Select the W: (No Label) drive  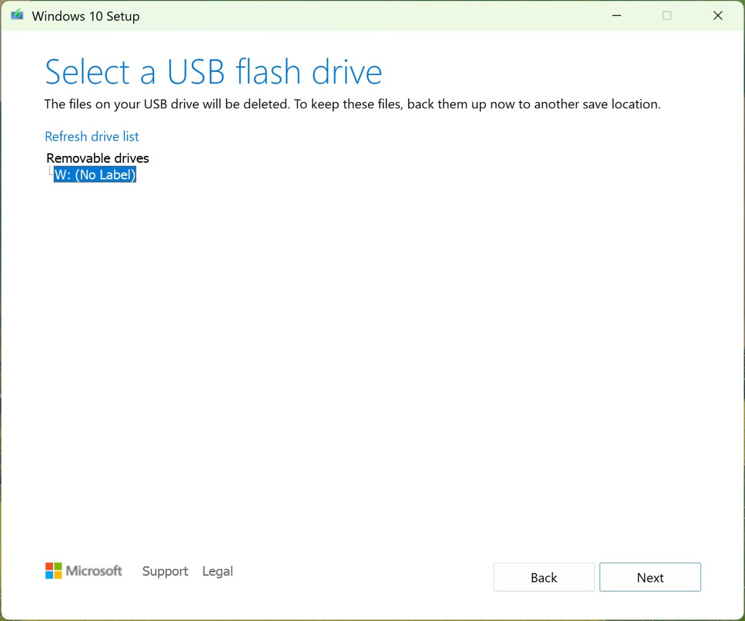(x=95, y=175)
